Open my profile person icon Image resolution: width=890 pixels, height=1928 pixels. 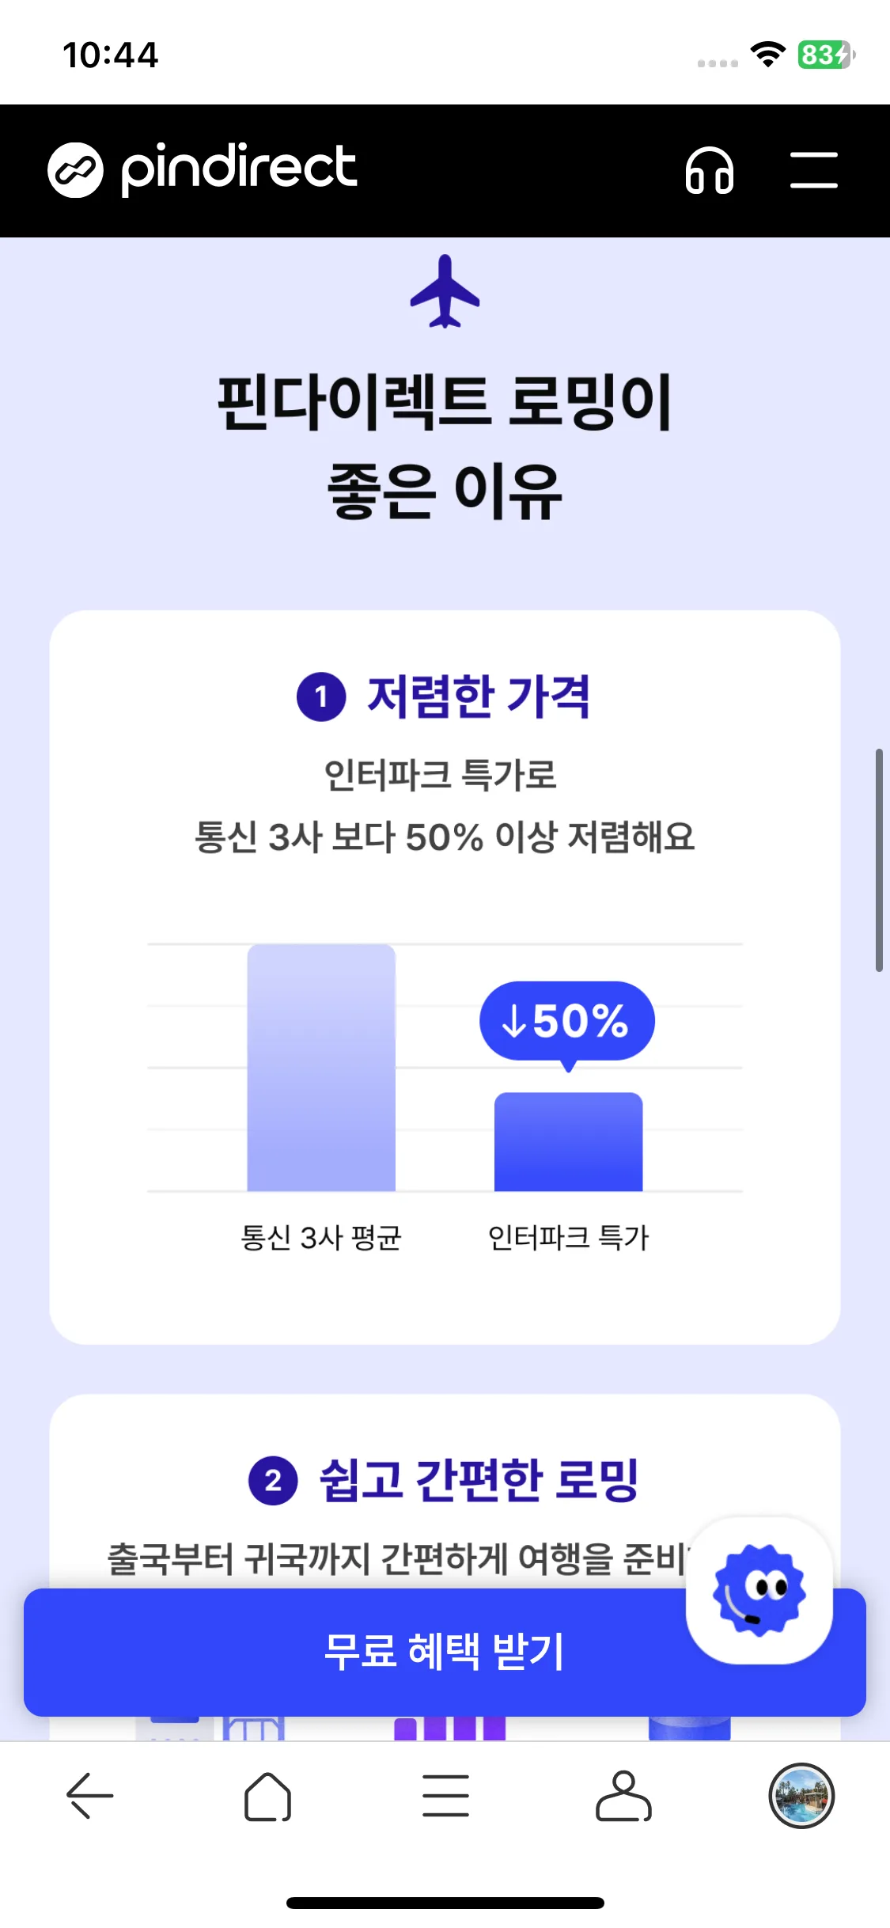click(x=623, y=1795)
